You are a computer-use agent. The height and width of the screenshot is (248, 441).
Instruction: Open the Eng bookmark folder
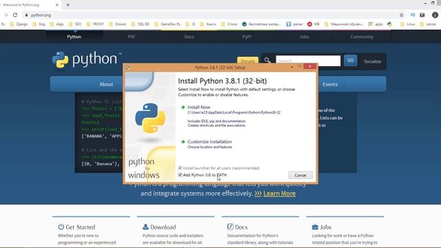(x=39, y=24)
